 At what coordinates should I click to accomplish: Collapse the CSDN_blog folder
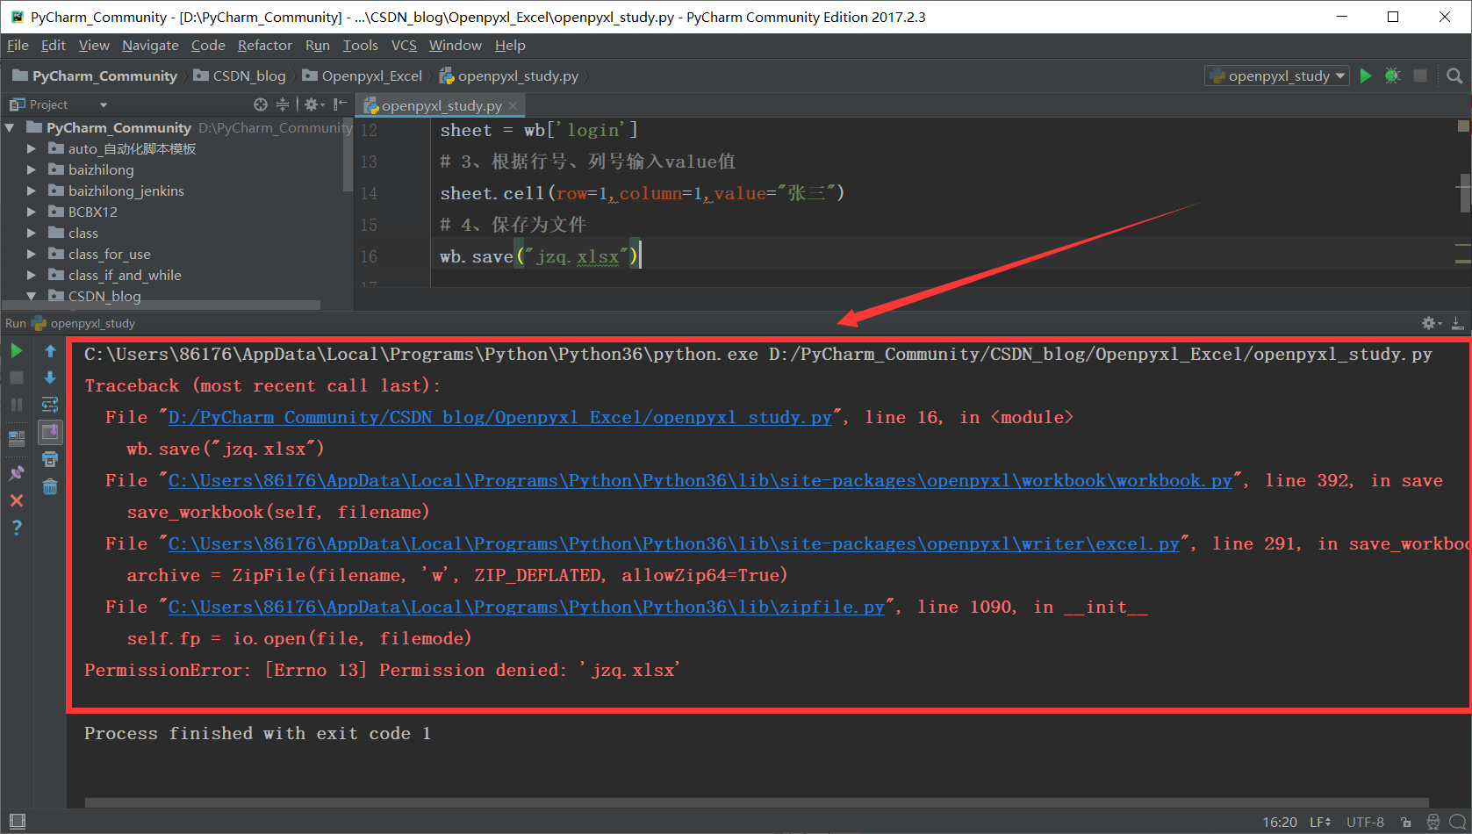pyautogui.click(x=32, y=296)
